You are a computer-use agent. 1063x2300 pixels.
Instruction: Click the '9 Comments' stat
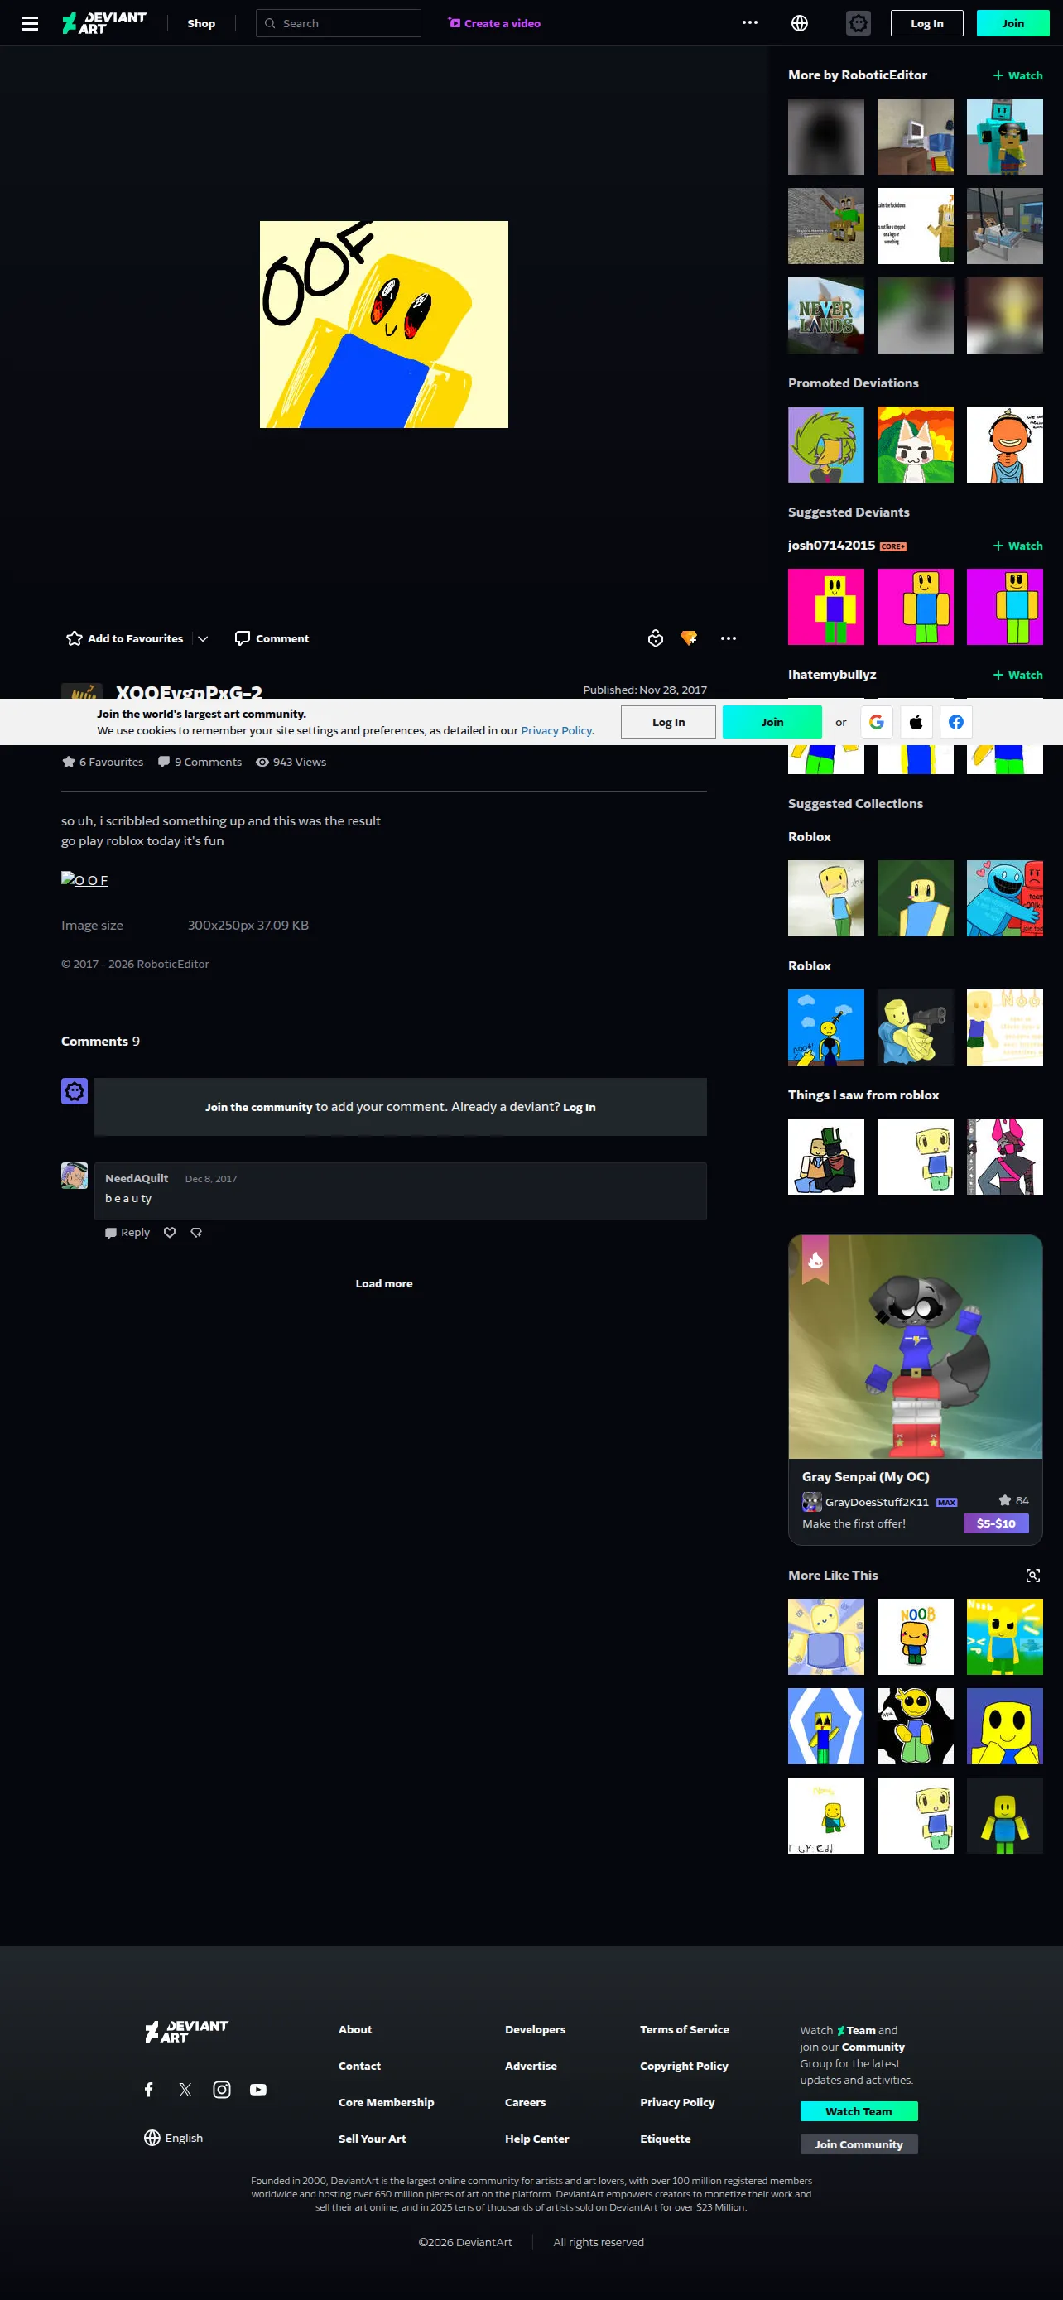click(x=200, y=762)
